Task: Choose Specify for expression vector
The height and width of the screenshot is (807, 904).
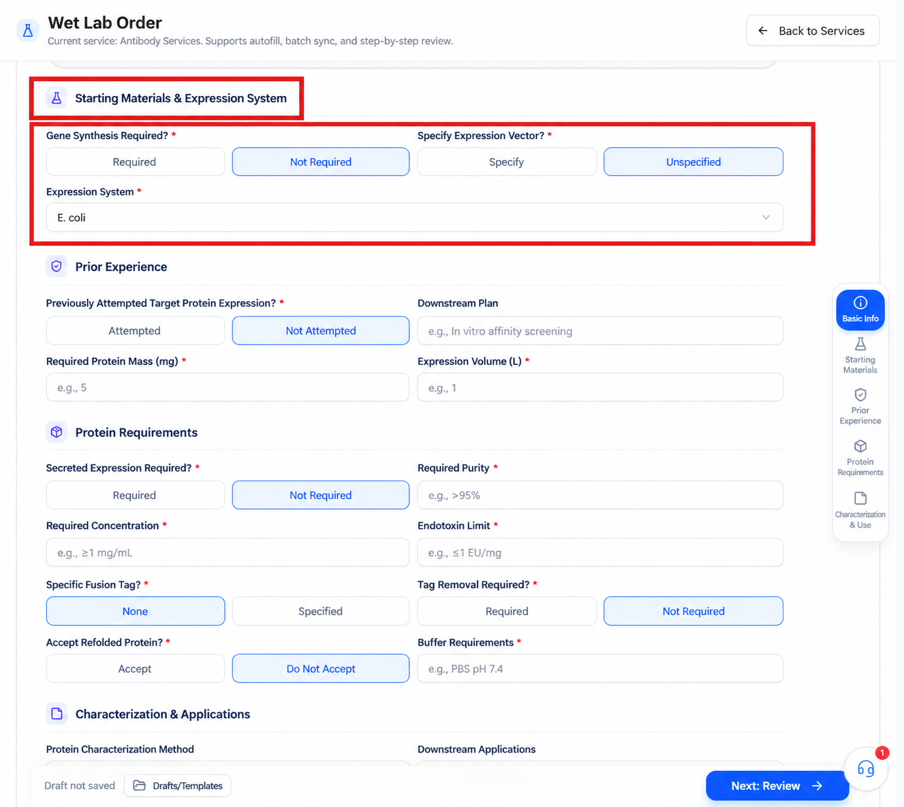Action: click(507, 162)
